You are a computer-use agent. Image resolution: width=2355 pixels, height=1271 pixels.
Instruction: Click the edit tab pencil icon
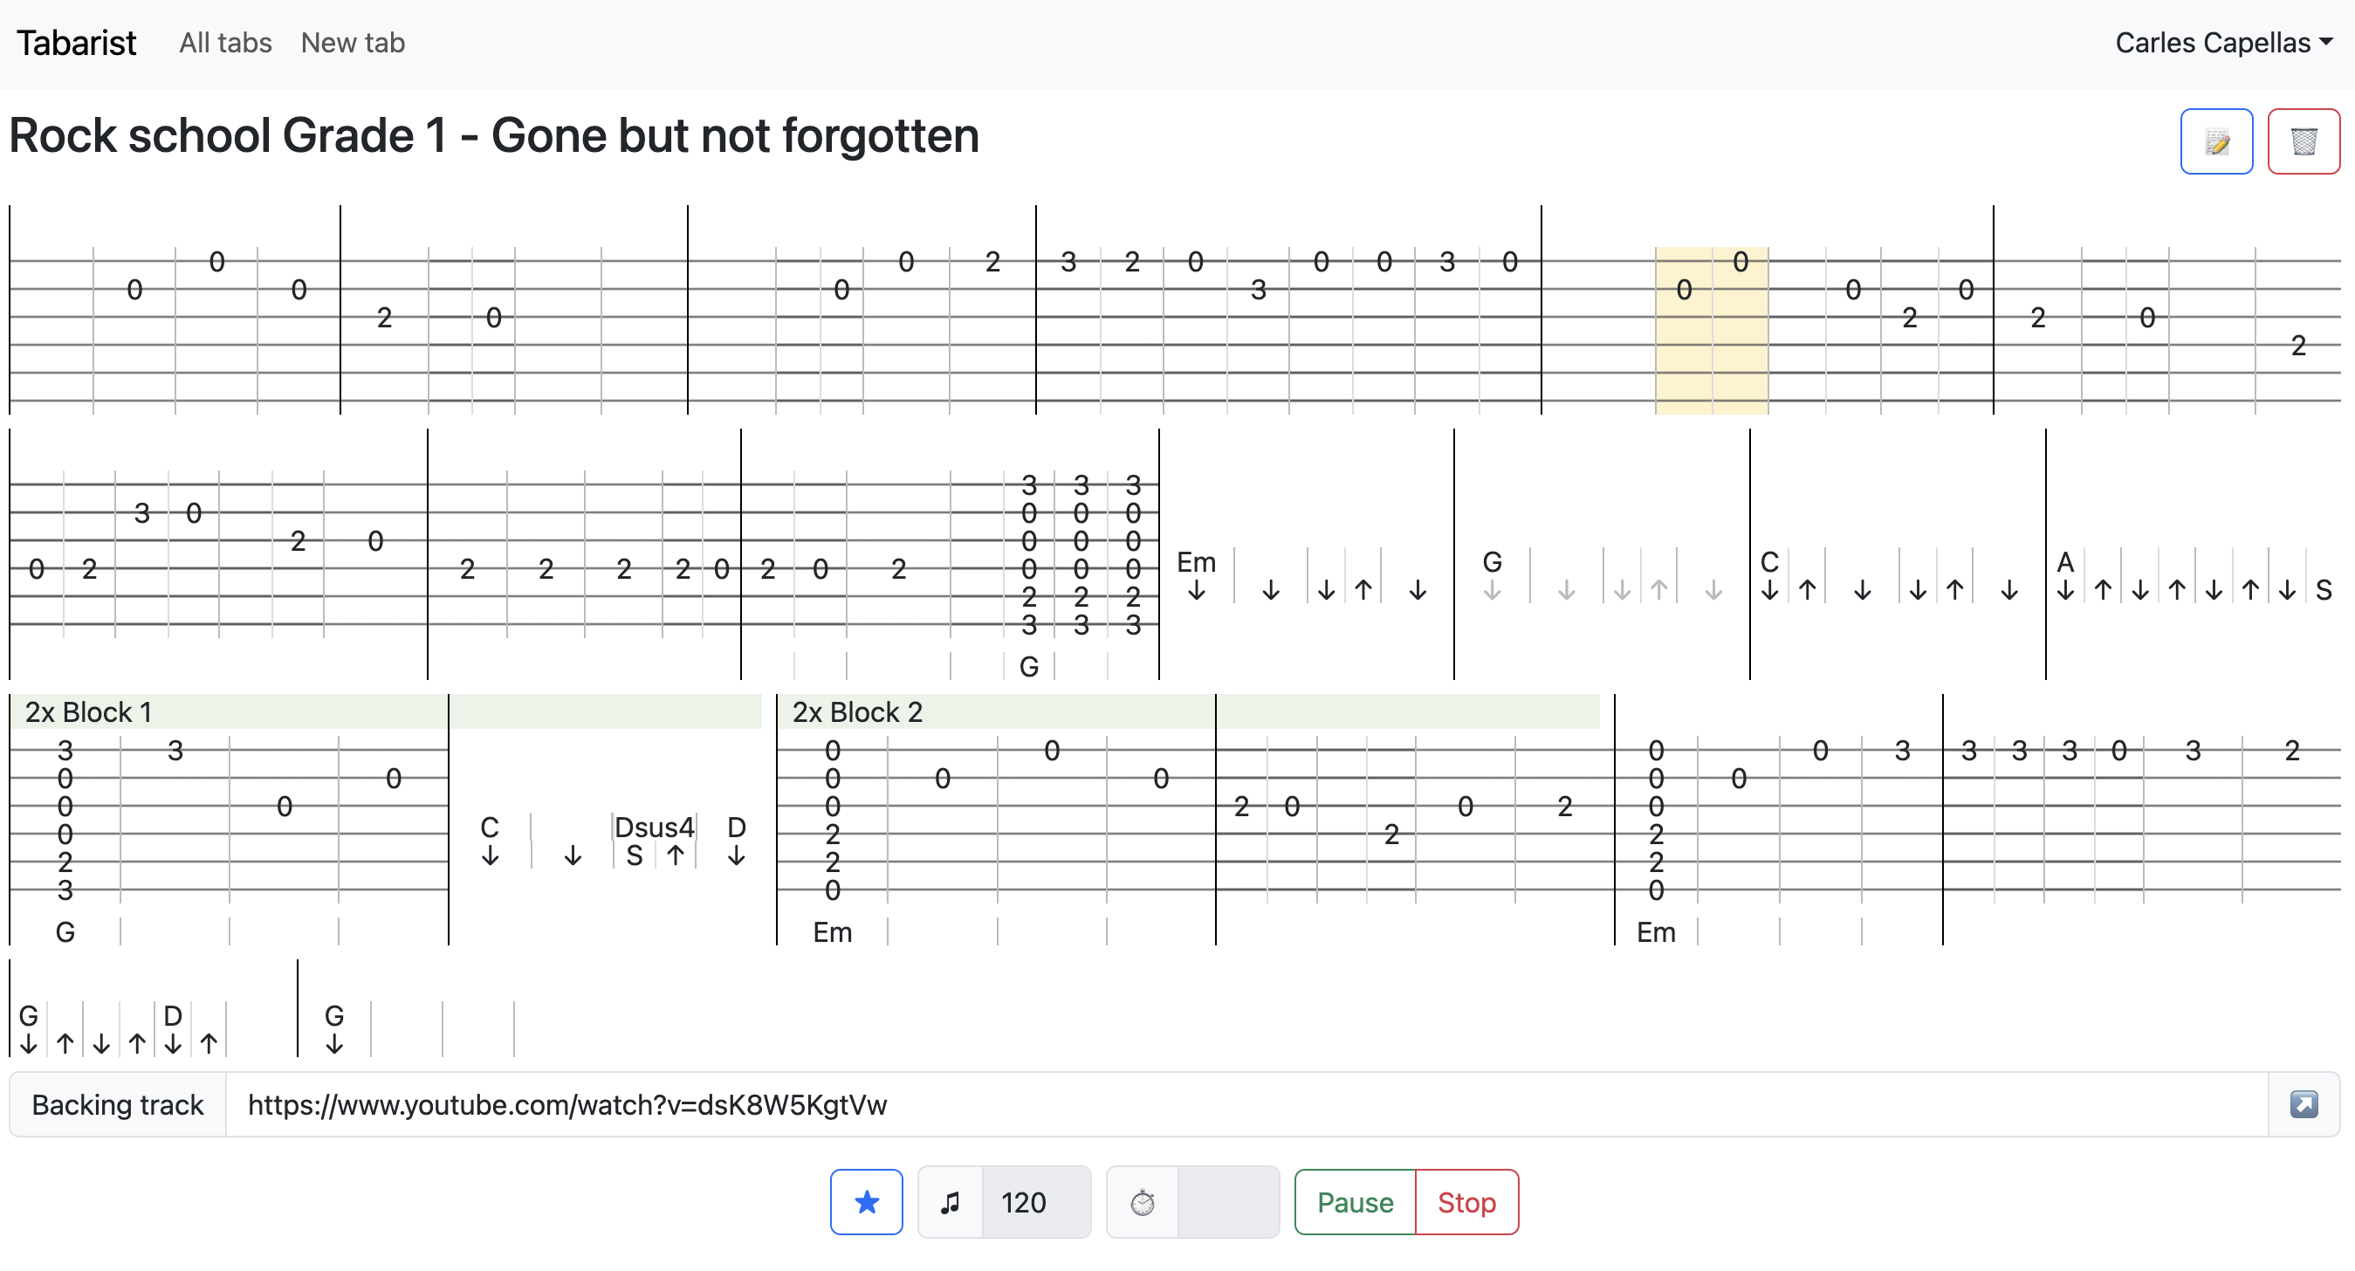2215,141
